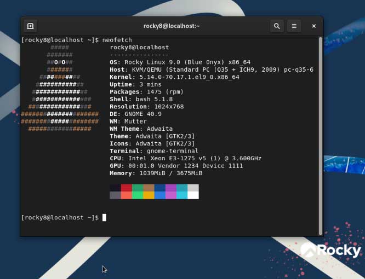Click the dark purple color block

coord(171,188)
